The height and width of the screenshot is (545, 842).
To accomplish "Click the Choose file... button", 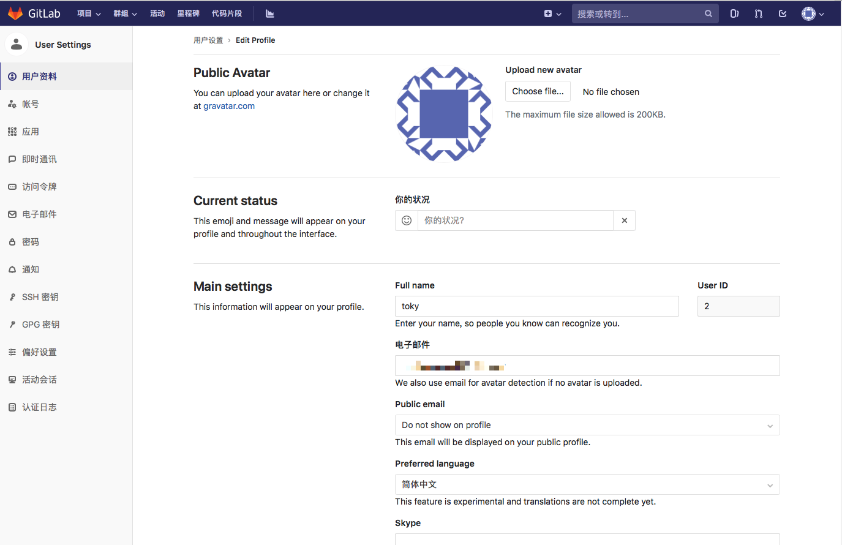I will 538,91.
